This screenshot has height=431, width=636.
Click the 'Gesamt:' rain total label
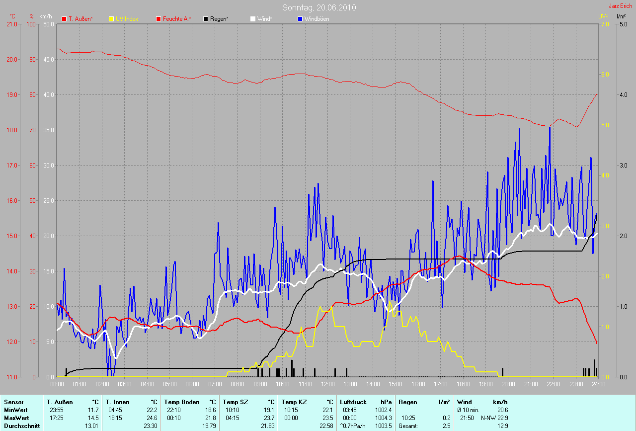click(x=408, y=426)
